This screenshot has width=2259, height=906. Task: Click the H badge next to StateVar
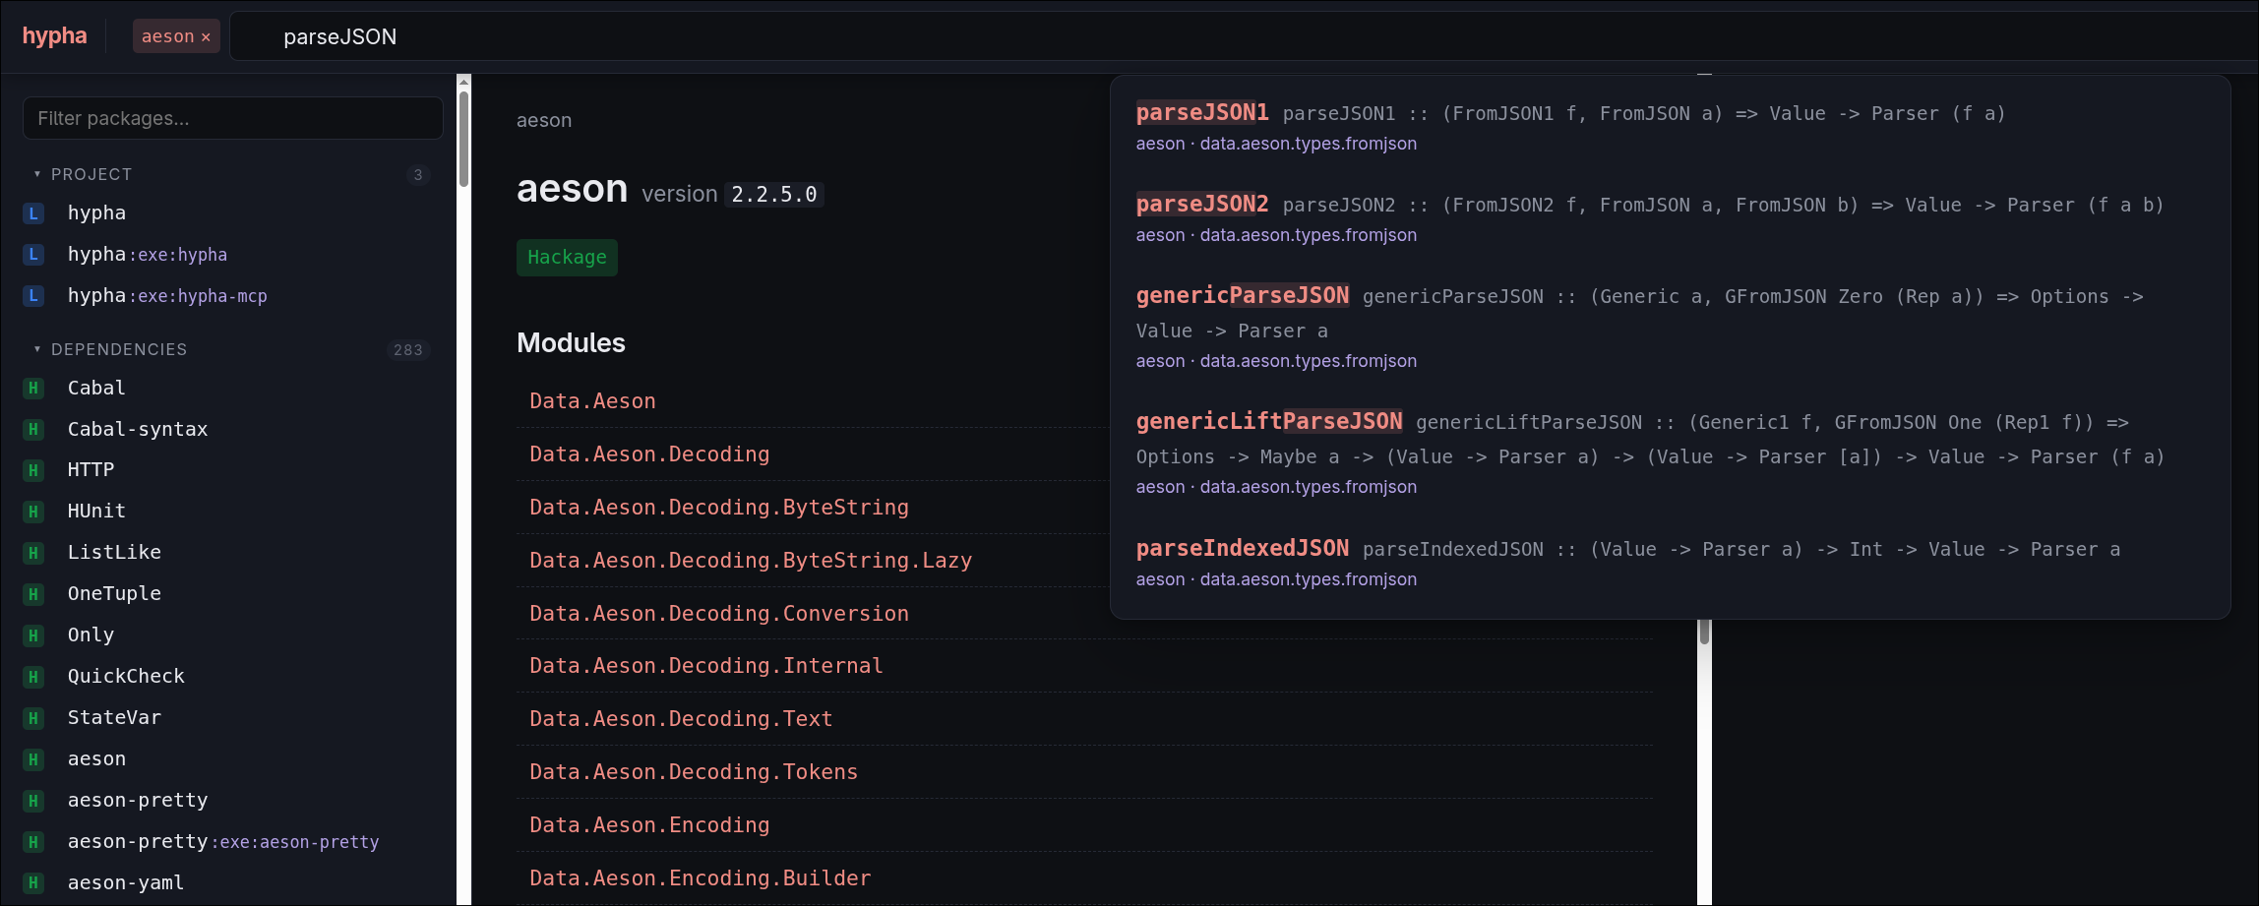tap(33, 718)
